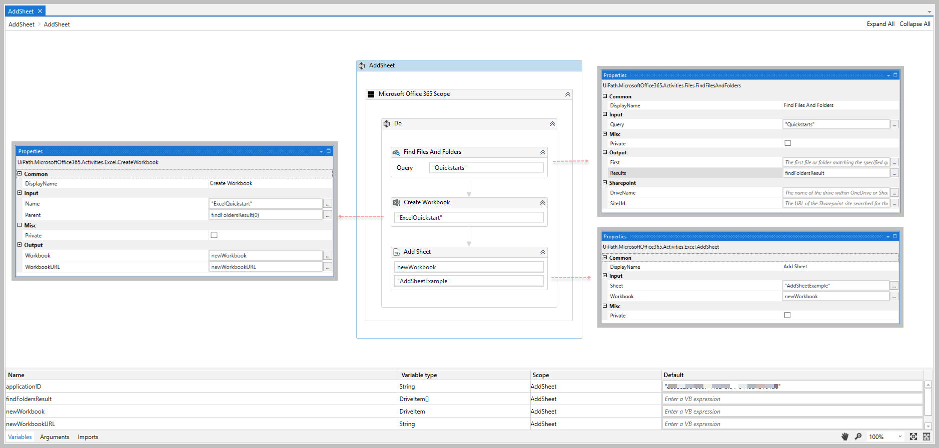
Task: Click the Microsoft Office 365 Scope icon
Action: pos(371,94)
